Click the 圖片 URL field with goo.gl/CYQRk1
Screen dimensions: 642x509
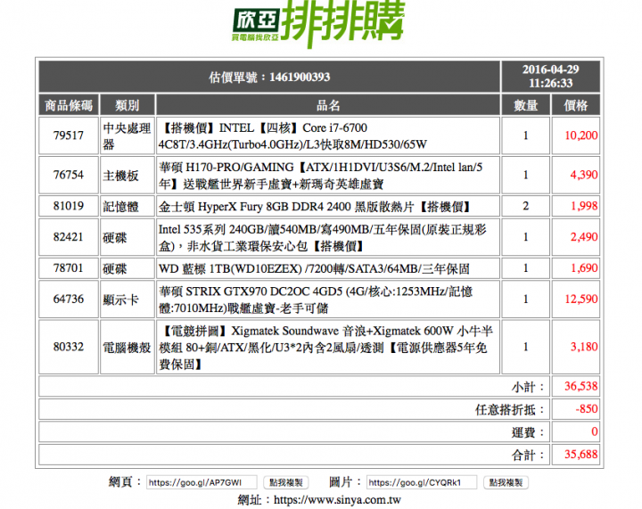click(422, 482)
